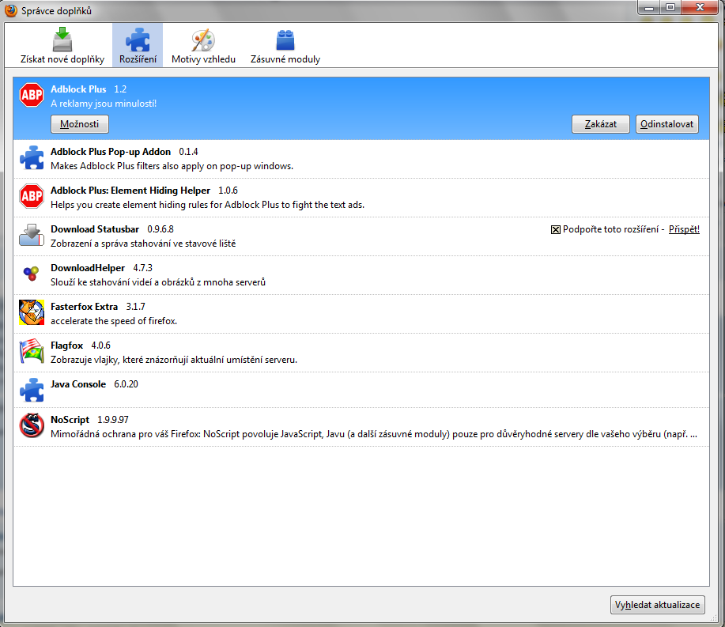This screenshot has width=725, height=627.
Task: Maximize the Správce doplňků window
Action: tap(670, 8)
